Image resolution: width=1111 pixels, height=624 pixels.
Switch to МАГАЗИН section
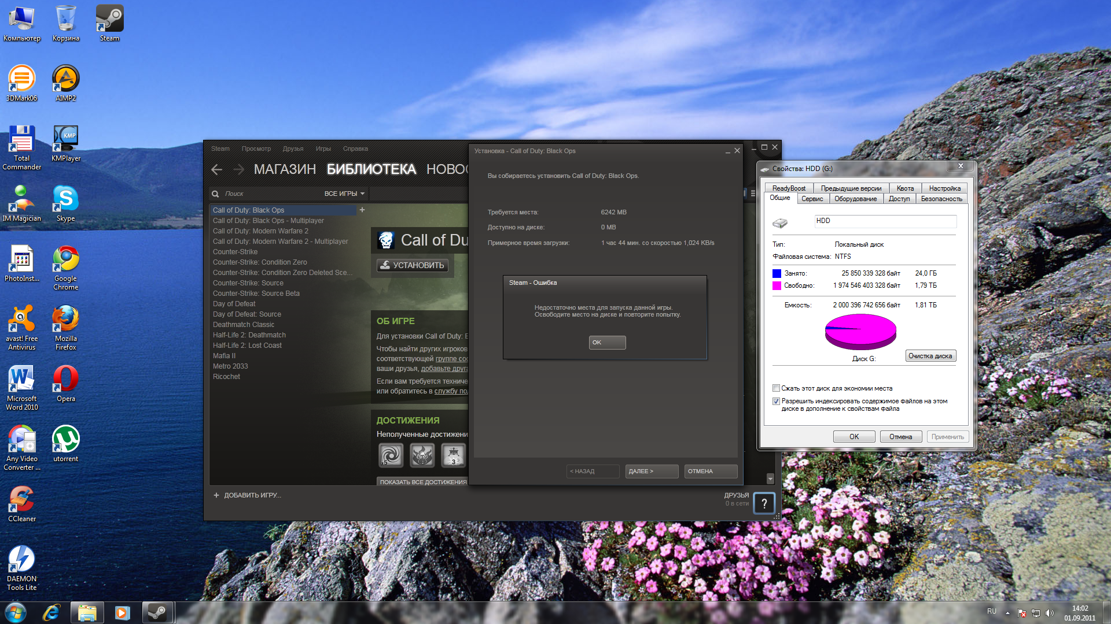(x=285, y=169)
